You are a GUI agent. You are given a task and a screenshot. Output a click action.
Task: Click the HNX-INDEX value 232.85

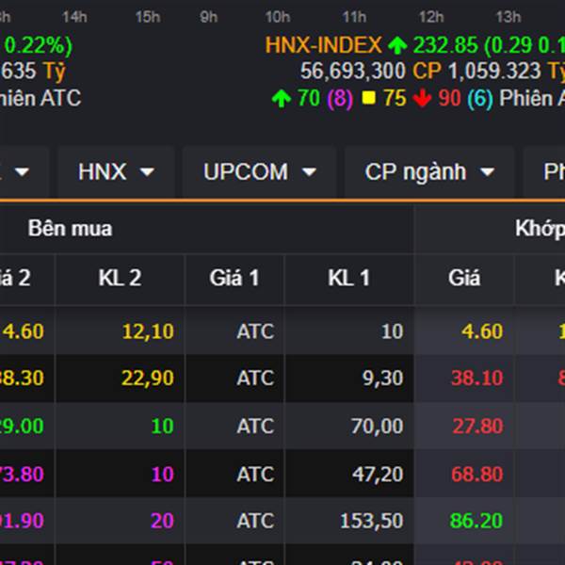445,45
